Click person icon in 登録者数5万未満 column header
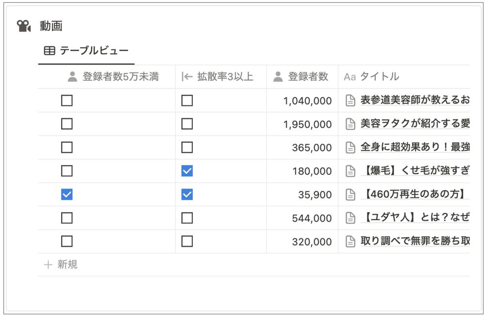 point(72,76)
